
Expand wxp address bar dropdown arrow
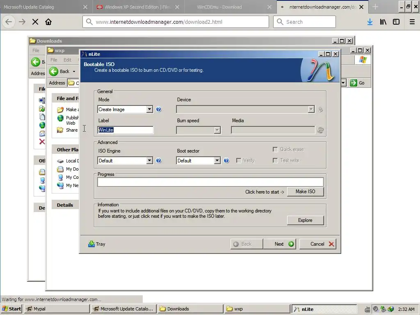click(x=343, y=83)
